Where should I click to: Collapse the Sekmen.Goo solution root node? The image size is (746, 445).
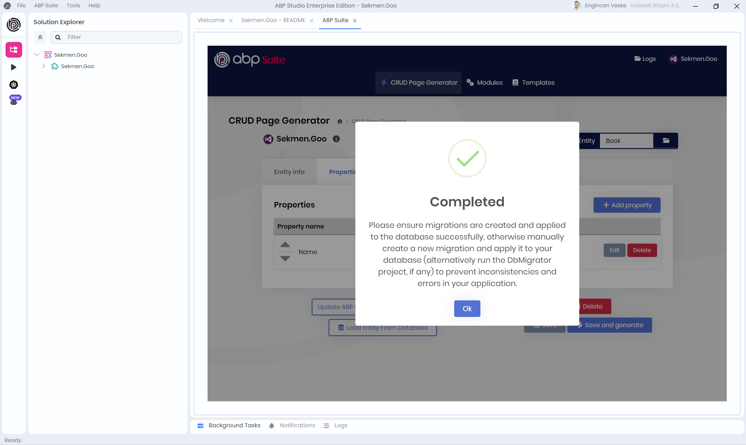[37, 55]
